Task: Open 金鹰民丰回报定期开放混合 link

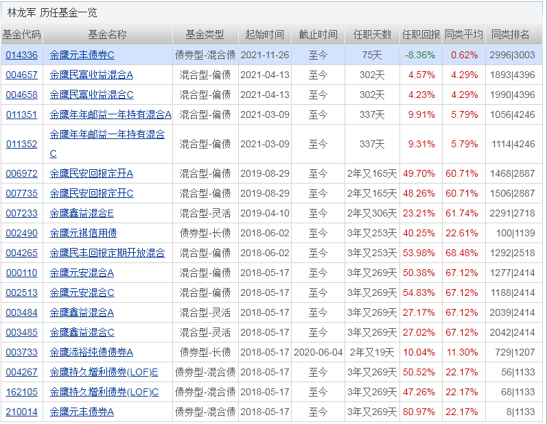Action: click(107, 253)
